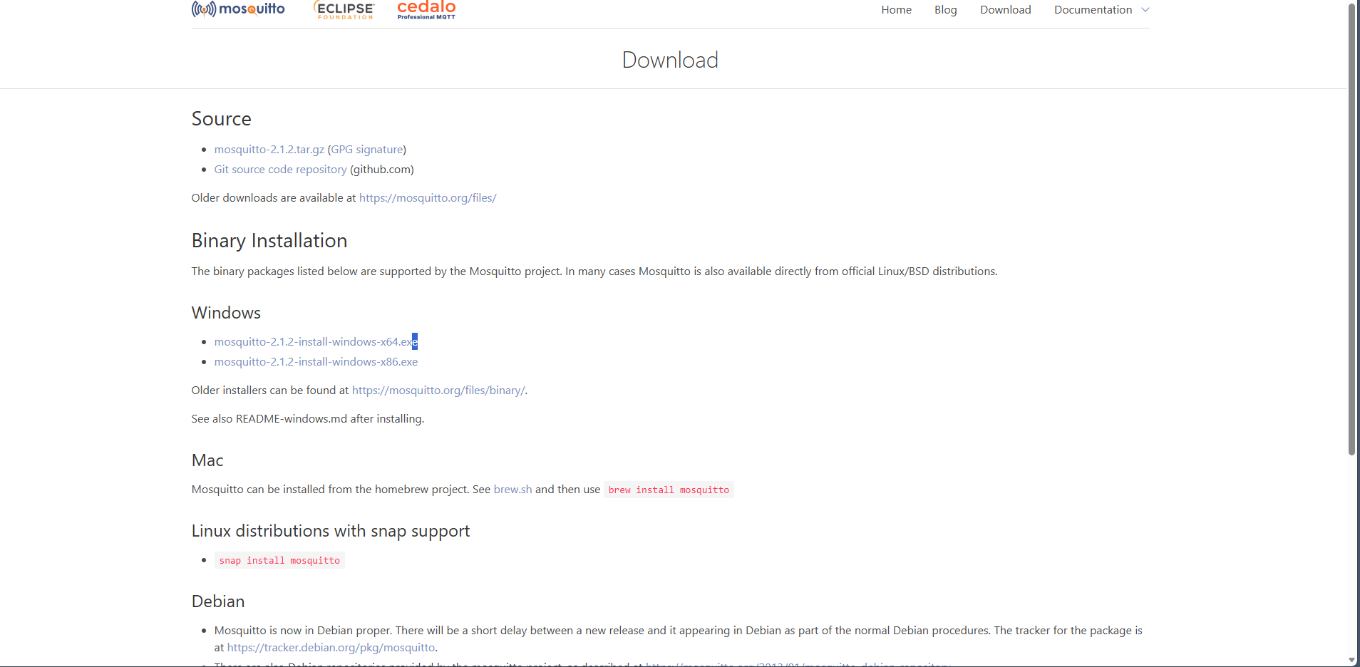Open the Mosquitto logo home link
This screenshot has height=667, width=1360.
click(x=238, y=9)
